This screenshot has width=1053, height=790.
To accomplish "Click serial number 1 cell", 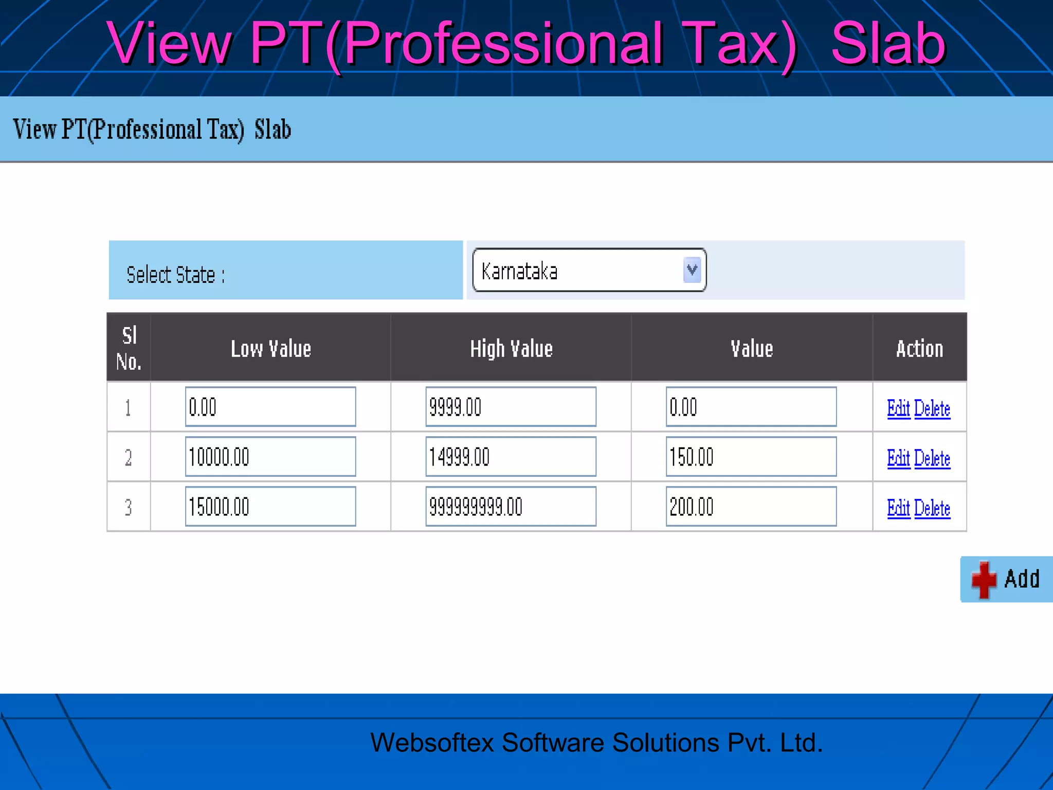I will pyautogui.click(x=129, y=408).
